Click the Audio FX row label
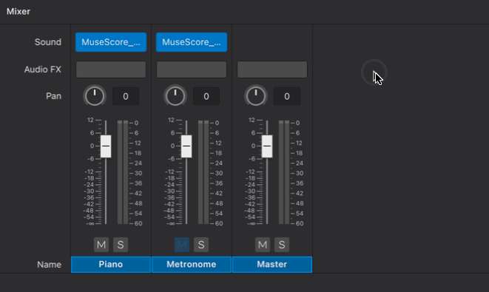This screenshot has height=292, width=489. 43,69
